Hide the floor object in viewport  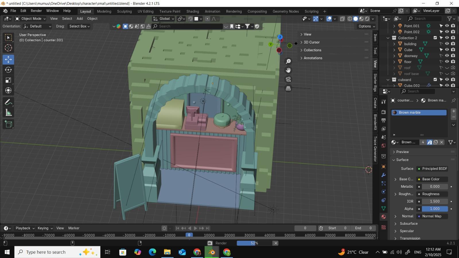pyautogui.click(x=447, y=62)
